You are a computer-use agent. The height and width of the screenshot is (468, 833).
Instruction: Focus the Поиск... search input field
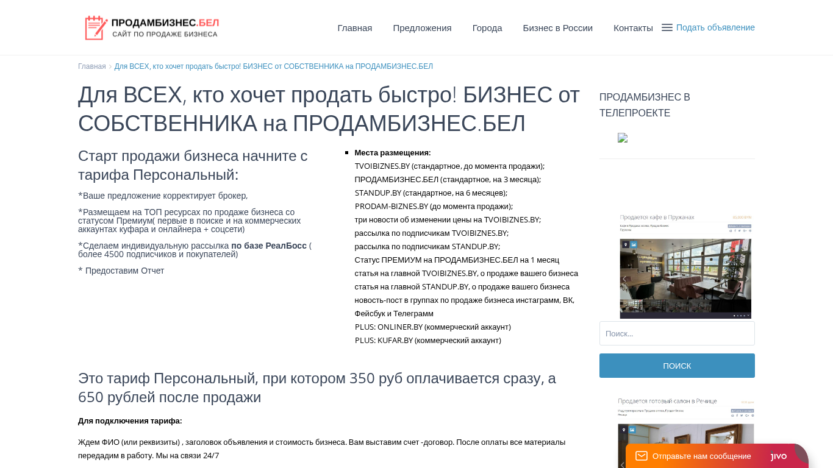[x=677, y=333]
